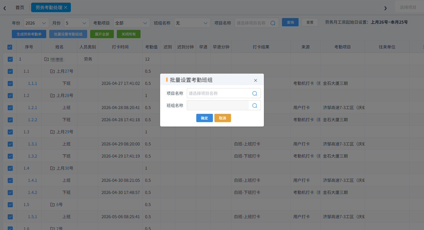
Task: Click the 查询 button
Action: 290,22
